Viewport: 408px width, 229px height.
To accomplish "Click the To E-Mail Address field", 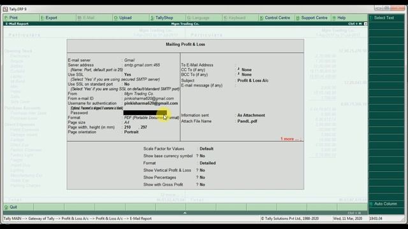I will tap(269, 65).
